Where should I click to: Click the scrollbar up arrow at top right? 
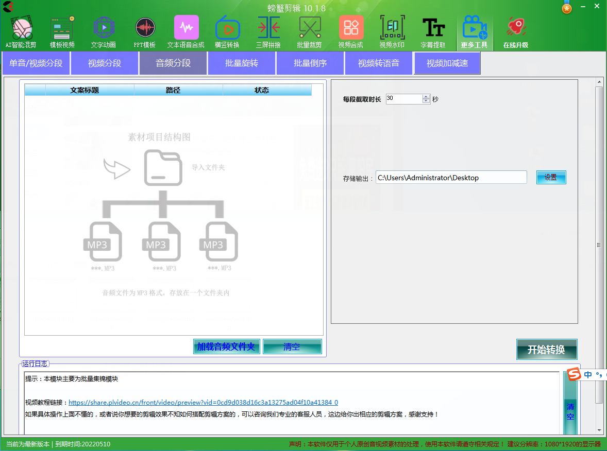[599, 82]
